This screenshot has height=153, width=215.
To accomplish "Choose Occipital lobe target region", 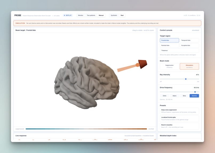I will (189, 45).
